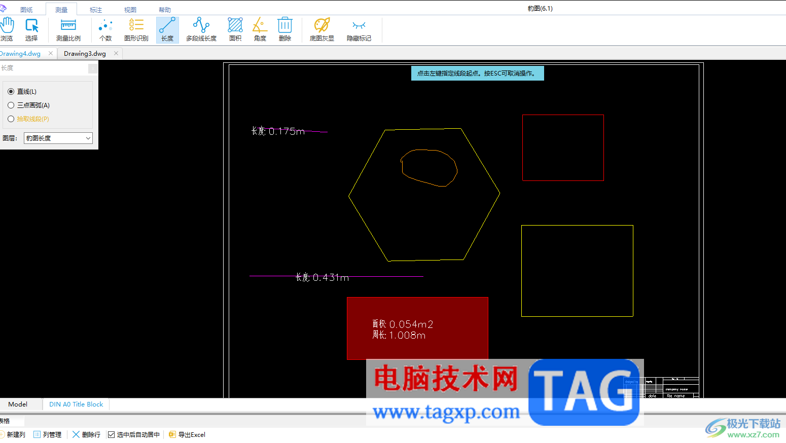Select the 浏览 hand tool
Screen dimensions: 786x443
[x=7, y=30]
